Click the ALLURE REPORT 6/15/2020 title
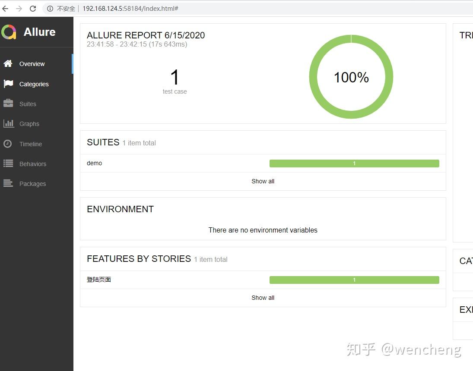Viewport: 473px width, 371px height. (146, 35)
